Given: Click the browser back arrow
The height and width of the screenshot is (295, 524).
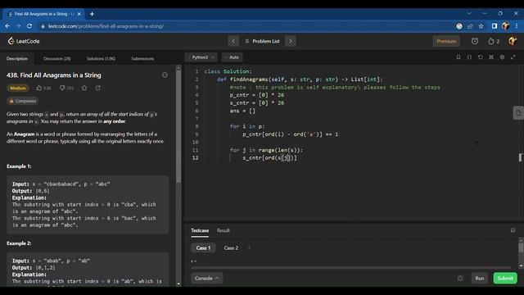Looking at the screenshot, I should (x=7, y=26).
